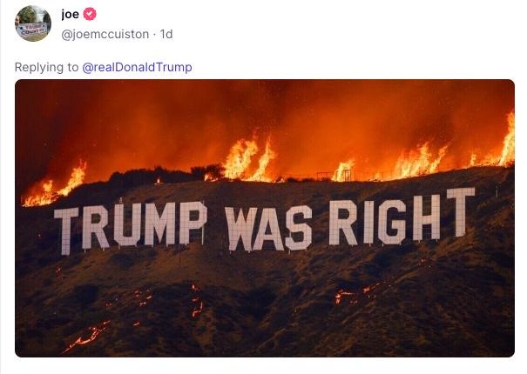Open the @realDonaldTrump mention link
Image resolution: width=527 pixels, height=374 pixels.
click(x=137, y=67)
